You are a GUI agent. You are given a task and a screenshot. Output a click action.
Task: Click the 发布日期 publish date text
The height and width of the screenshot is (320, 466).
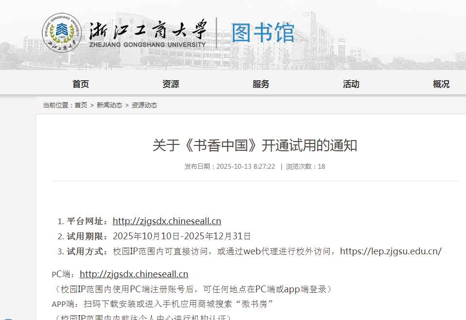(230, 166)
